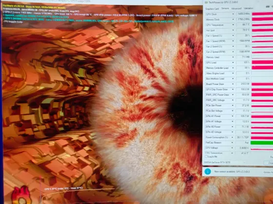
Task: Enable the Log to file checkbox
Action: point(206,156)
